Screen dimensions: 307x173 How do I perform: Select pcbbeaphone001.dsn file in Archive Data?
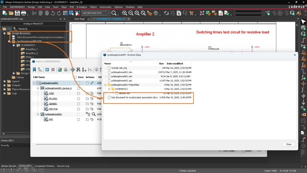[x=122, y=72]
